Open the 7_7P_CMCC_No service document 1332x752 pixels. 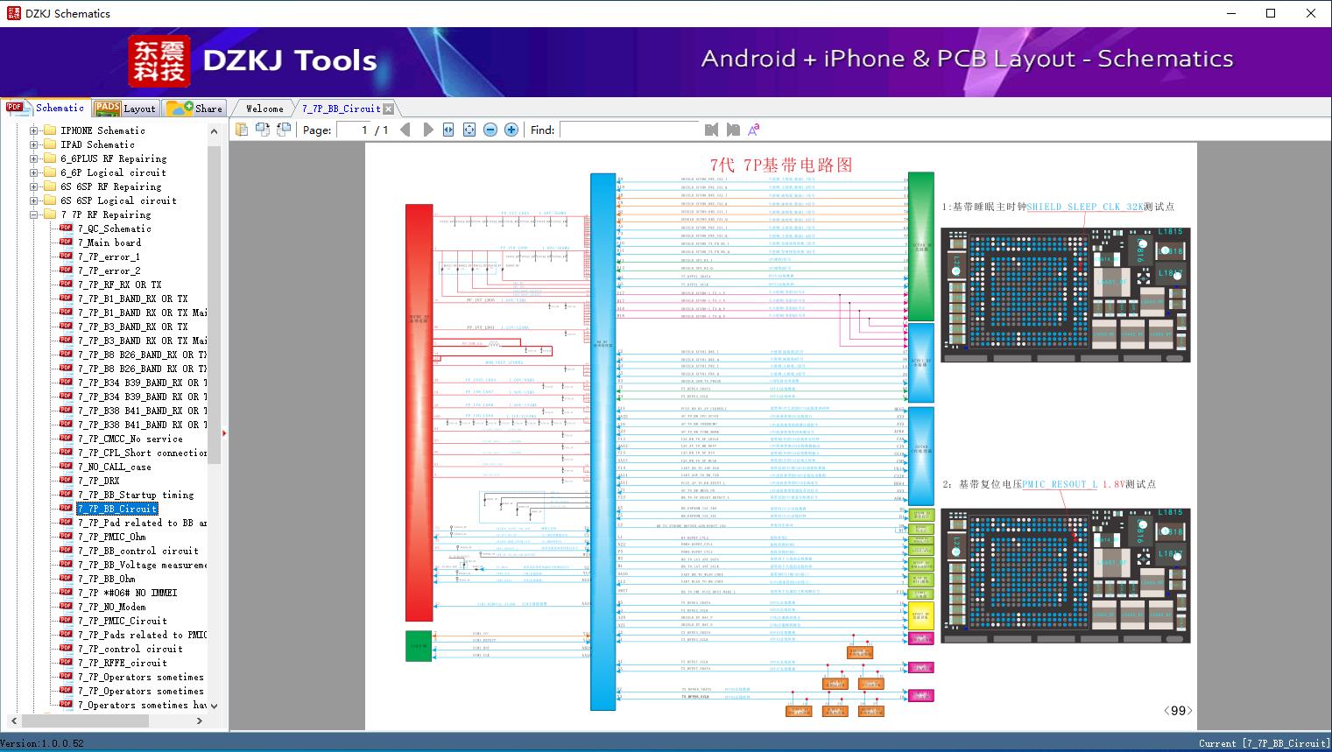tap(130, 439)
